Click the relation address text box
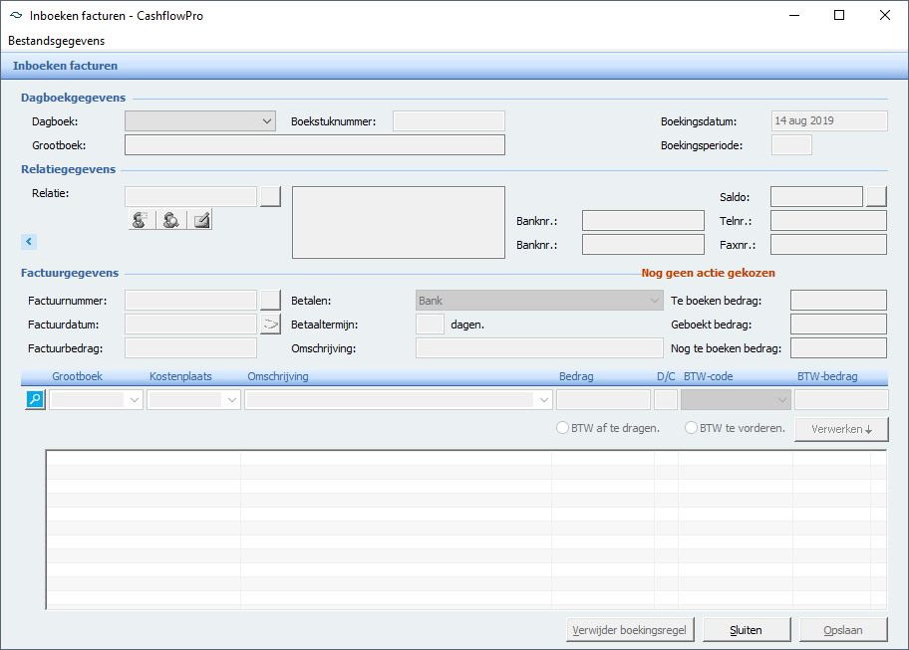This screenshot has width=909, height=650. click(399, 222)
